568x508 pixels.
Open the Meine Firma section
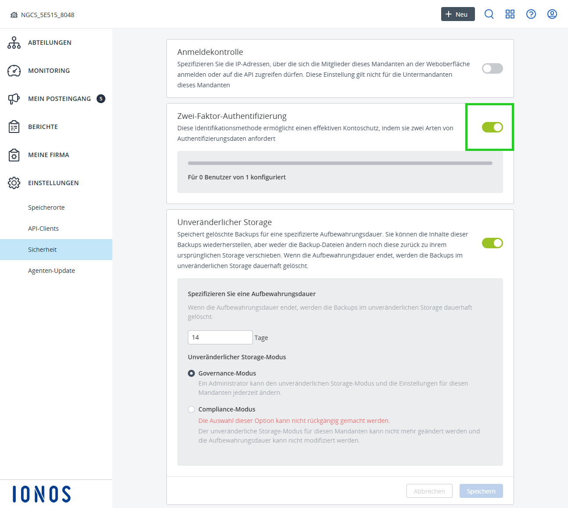click(x=48, y=155)
